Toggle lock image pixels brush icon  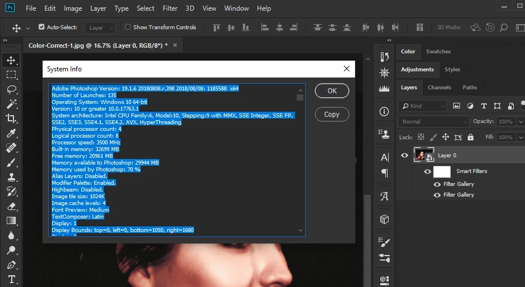pyautogui.click(x=433, y=137)
